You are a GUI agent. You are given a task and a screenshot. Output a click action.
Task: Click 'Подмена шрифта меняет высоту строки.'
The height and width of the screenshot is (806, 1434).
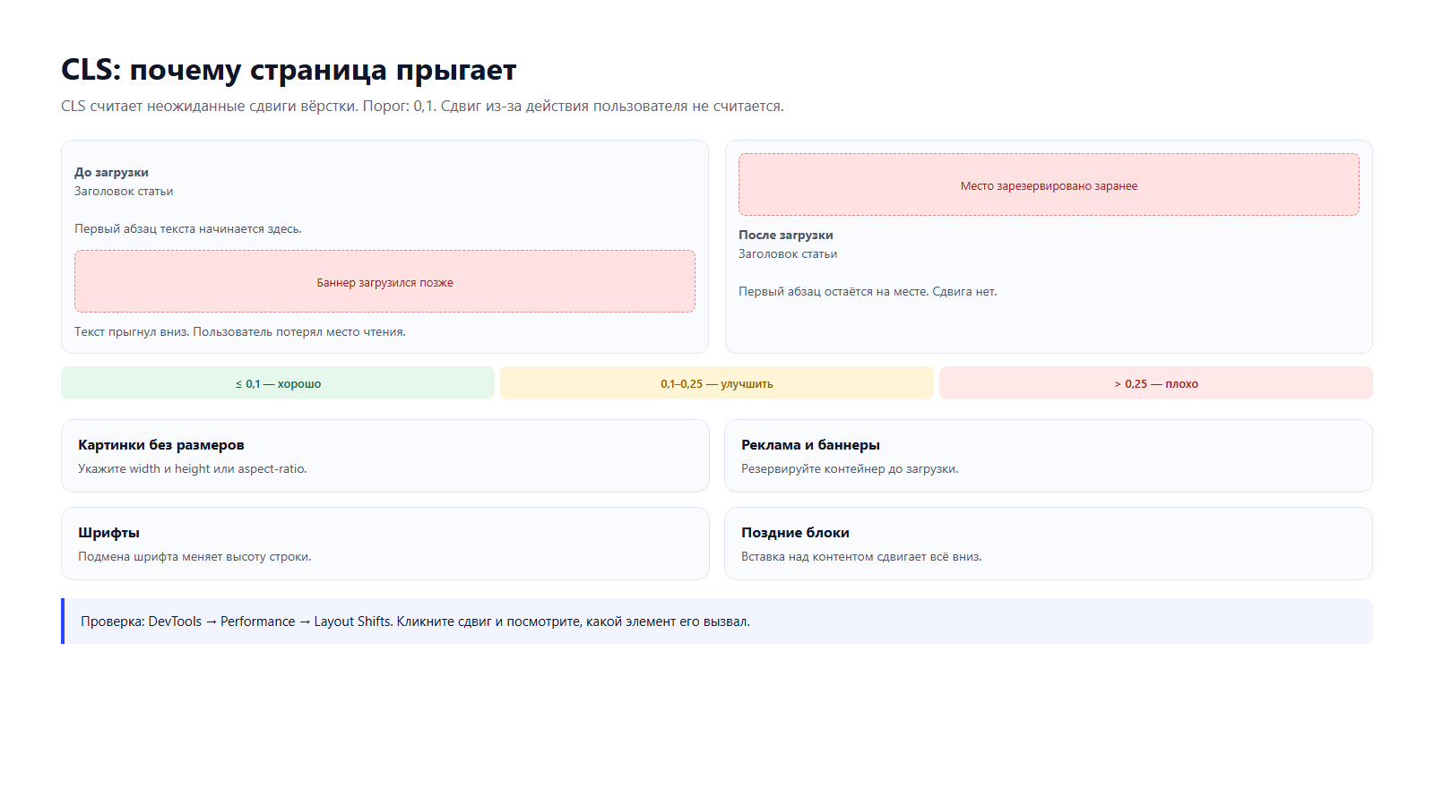point(194,556)
